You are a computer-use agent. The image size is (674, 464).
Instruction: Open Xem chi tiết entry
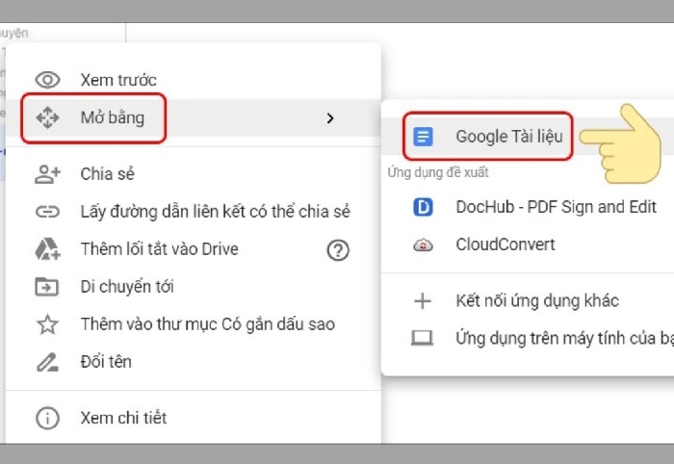tap(123, 418)
